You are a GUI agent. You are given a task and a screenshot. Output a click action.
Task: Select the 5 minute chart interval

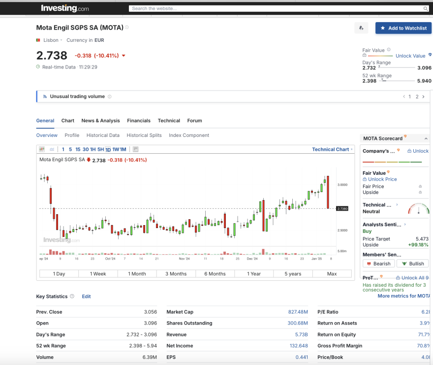click(70, 149)
